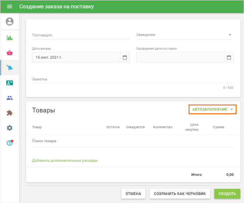Open the user profile icon
The image size is (244, 203).
click(x=9, y=22)
